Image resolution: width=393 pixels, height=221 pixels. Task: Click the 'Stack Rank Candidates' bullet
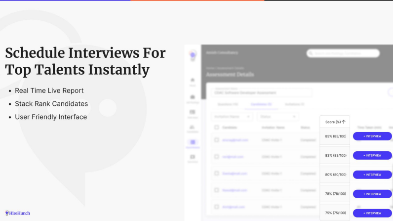51,104
